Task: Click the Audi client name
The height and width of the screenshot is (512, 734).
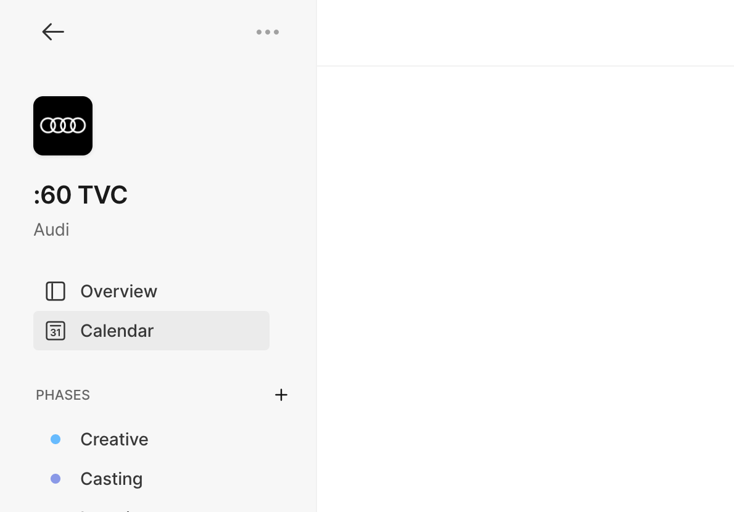Action: pos(51,229)
